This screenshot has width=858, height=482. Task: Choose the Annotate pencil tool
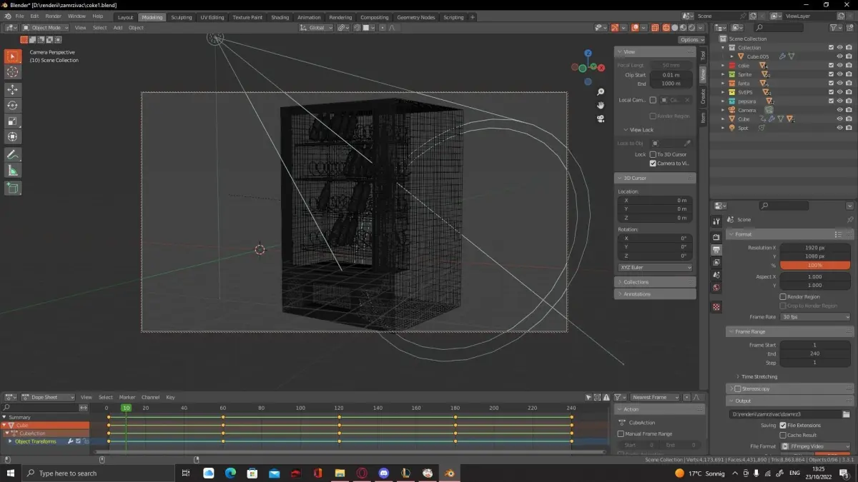pyautogui.click(x=13, y=154)
